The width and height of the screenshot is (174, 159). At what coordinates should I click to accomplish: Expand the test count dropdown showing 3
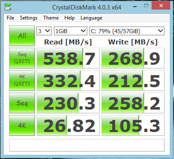coord(44,31)
